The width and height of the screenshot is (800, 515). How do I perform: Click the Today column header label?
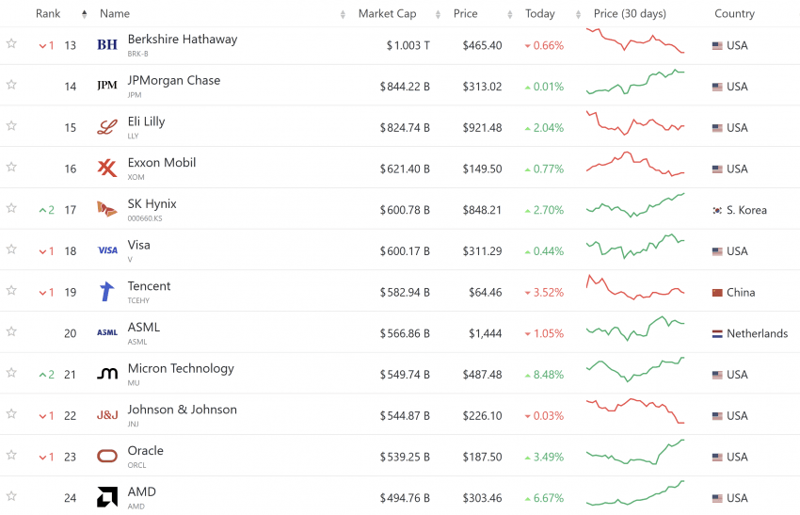pos(540,14)
